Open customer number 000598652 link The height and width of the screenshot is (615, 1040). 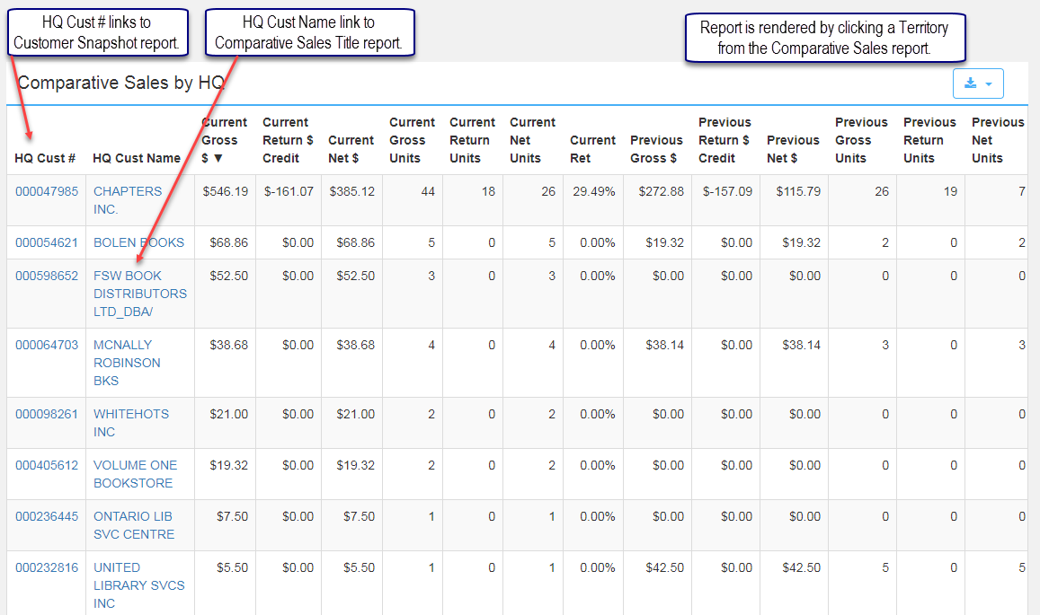coord(47,276)
